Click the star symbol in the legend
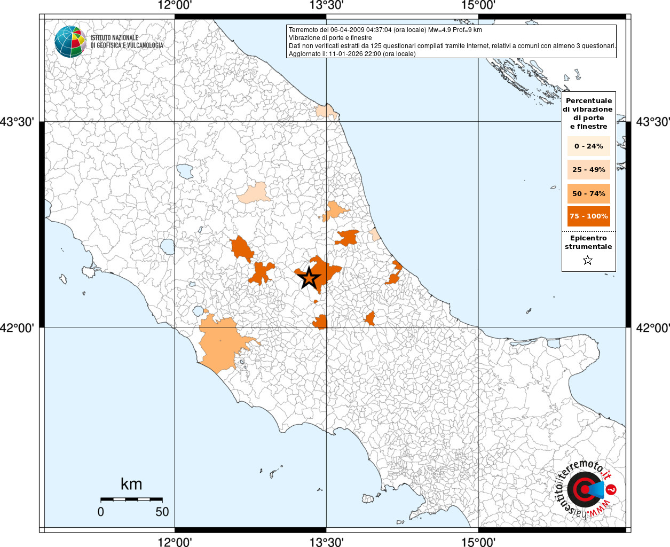This screenshot has height=547, width=670. 588,261
